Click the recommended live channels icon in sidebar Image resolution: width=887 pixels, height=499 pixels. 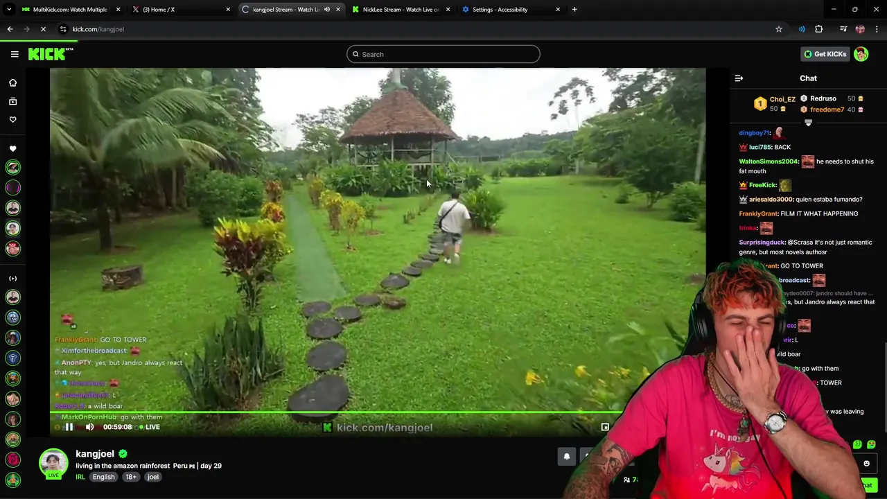pos(12,278)
